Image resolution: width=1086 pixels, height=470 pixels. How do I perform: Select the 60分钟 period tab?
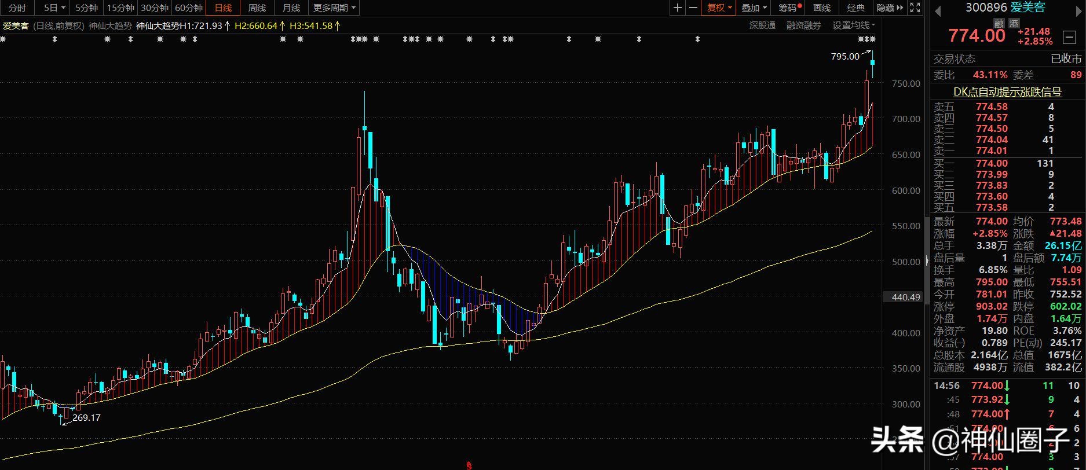point(189,8)
